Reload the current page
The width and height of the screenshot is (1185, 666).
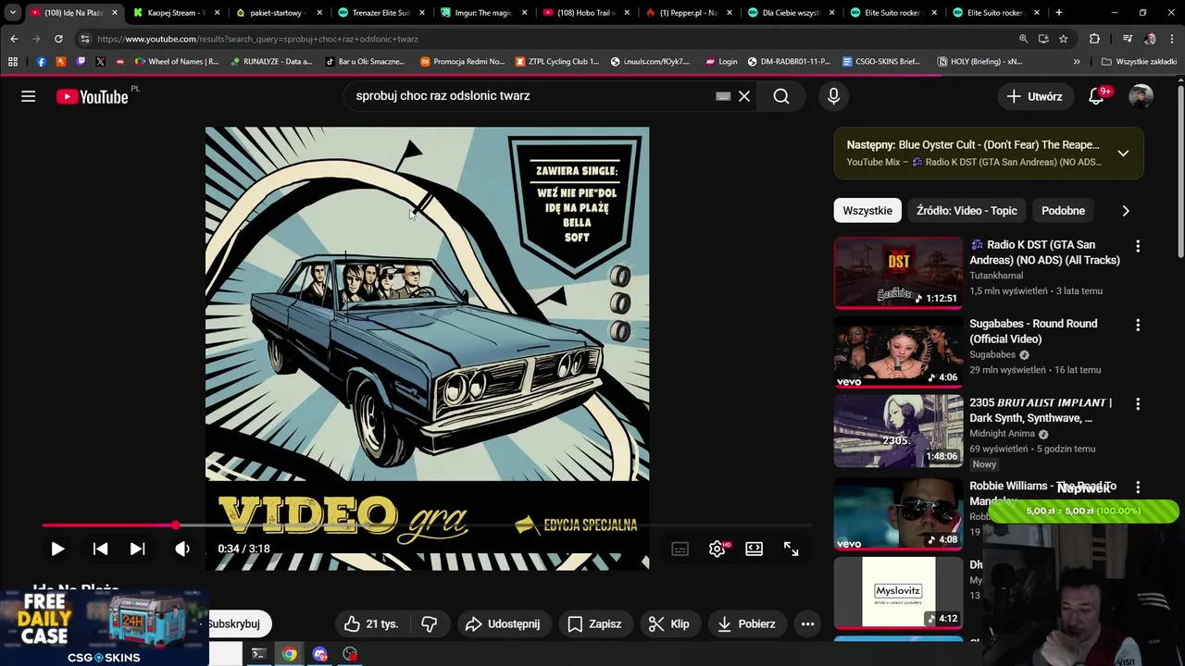[58, 39]
